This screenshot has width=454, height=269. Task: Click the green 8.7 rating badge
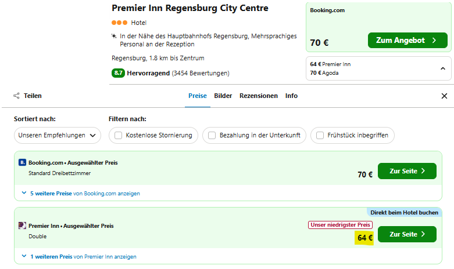coord(118,73)
